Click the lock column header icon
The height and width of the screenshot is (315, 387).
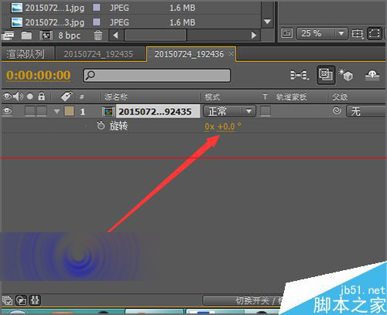pyautogui.click(x=41, y=97)
